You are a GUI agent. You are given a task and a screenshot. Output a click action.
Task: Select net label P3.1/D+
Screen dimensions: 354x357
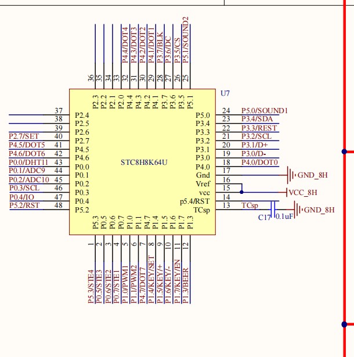(255, 145)
